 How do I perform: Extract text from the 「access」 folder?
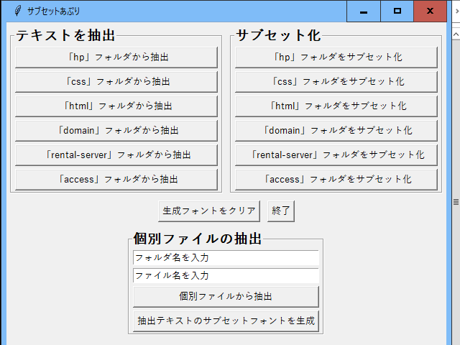(116, 179)
